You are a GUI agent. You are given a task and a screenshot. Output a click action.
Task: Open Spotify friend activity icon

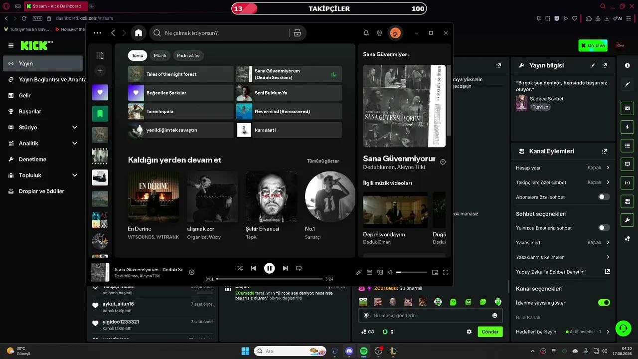pyautogui.click(x=380, y=33)
